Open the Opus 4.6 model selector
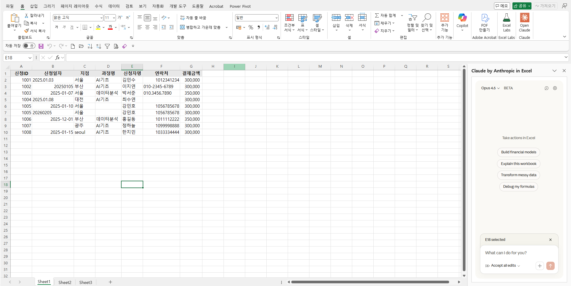The height and width of the screenshot is (286, 571). 490,88
